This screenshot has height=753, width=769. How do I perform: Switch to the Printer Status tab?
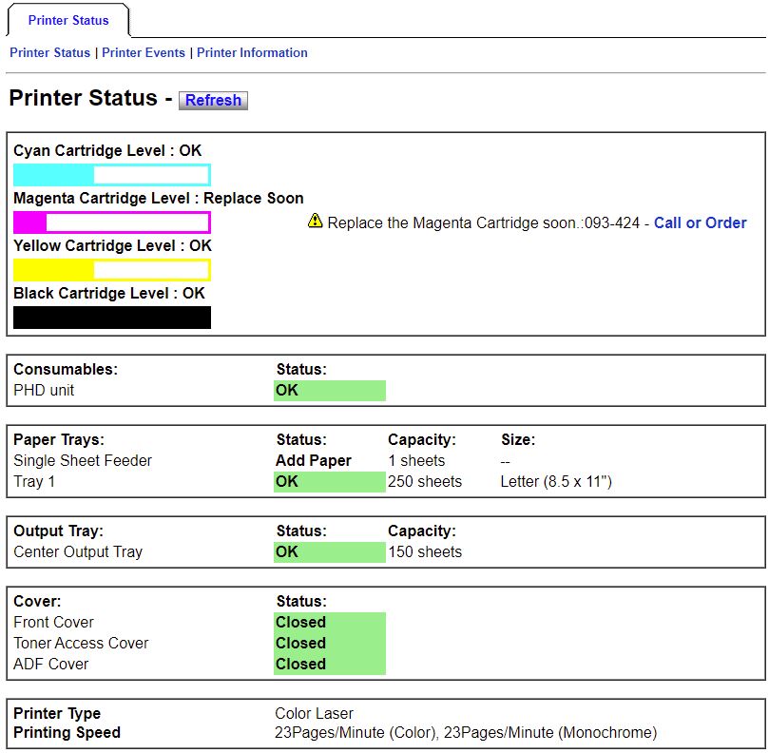click(67, 20)
